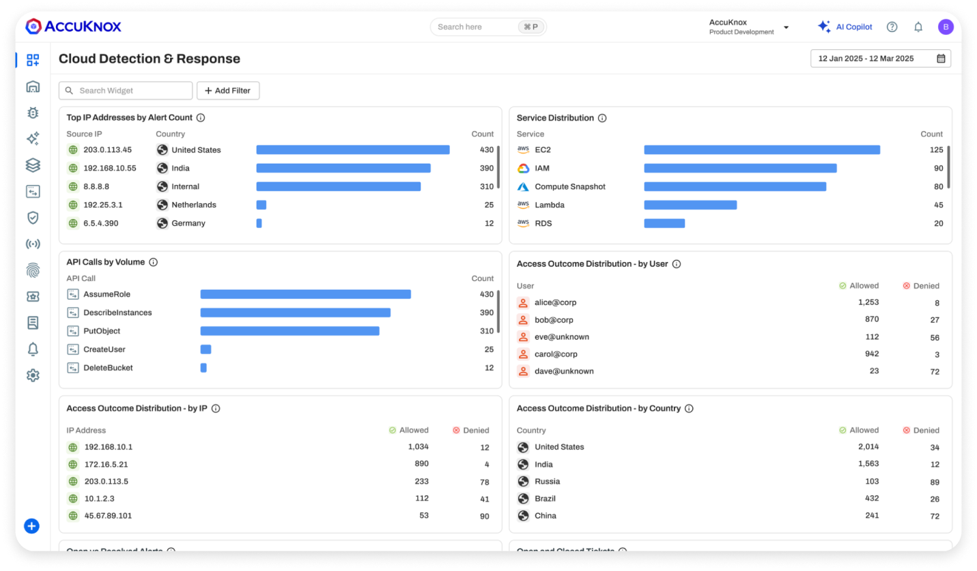Expand the AccuKnox Product Development dropdown
Viewport: 977px width, 571px height.
click(786, 27)
